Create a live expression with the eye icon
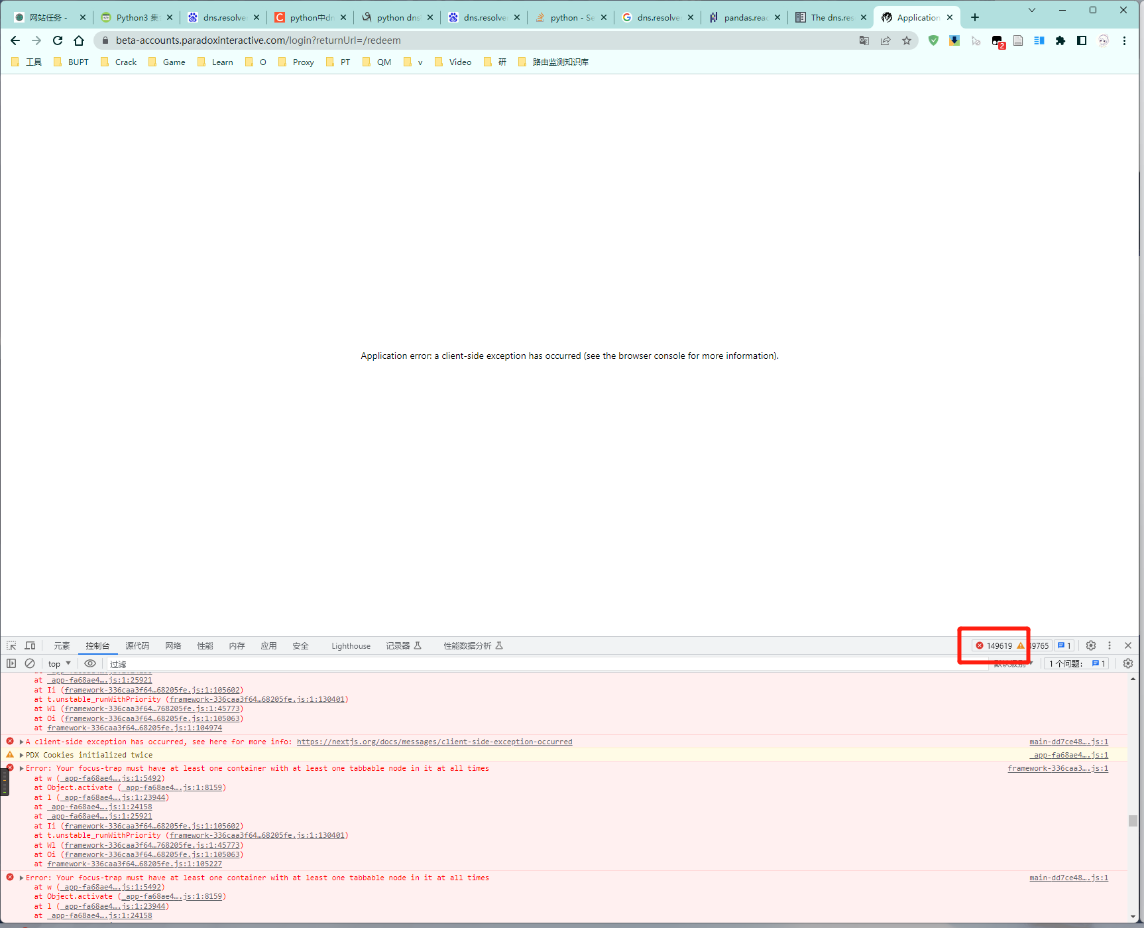This screenshot has width=1144, height=928. (90, 663)
